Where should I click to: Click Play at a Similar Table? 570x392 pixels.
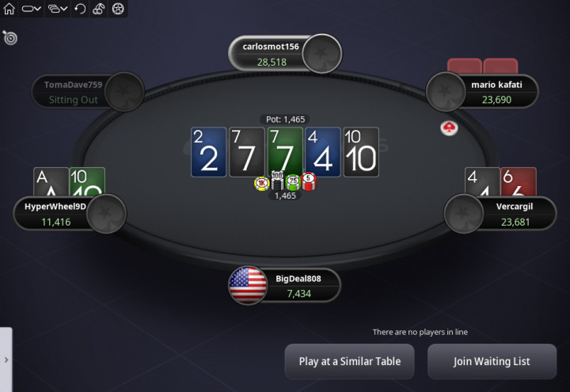pos(350,361)
